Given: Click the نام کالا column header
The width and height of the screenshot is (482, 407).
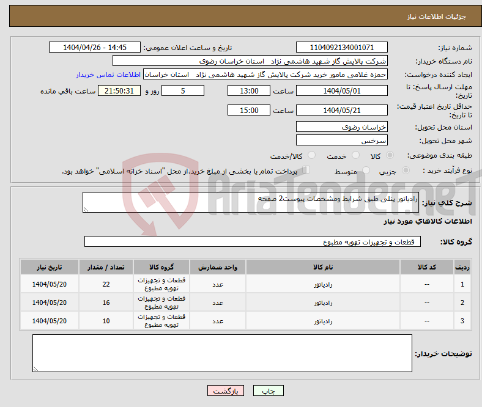Looking at the screenshot, I should (322, 267).
